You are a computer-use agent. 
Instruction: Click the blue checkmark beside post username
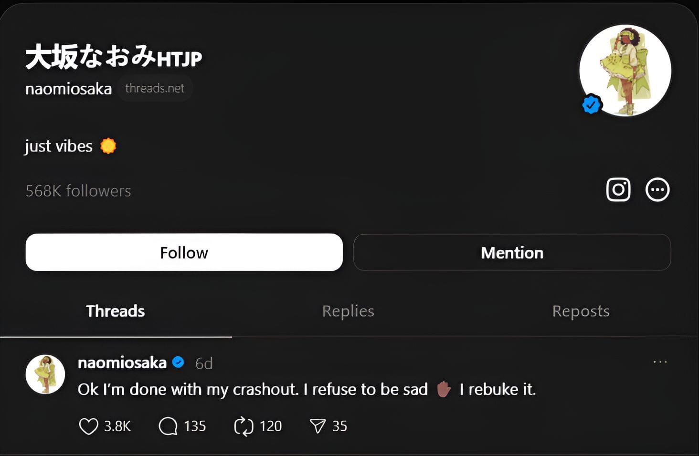(x=178, y=363)
